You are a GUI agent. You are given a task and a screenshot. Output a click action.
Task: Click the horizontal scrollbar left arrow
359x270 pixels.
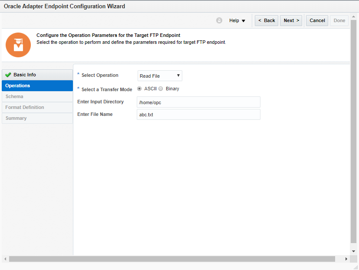[5, 259]
